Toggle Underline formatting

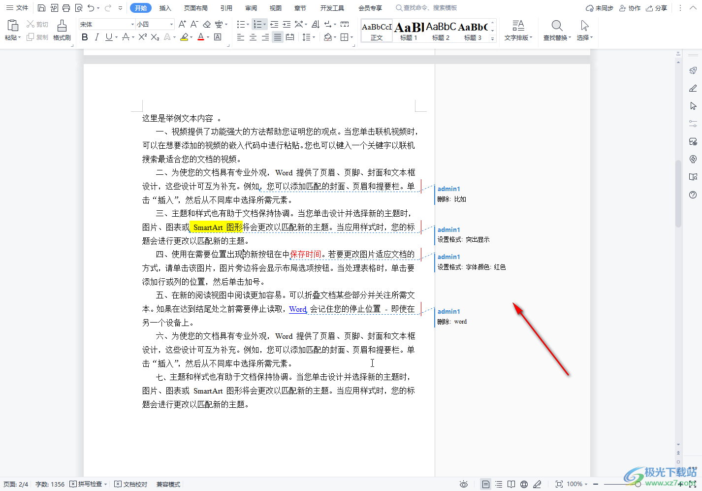tap(109, 37)
